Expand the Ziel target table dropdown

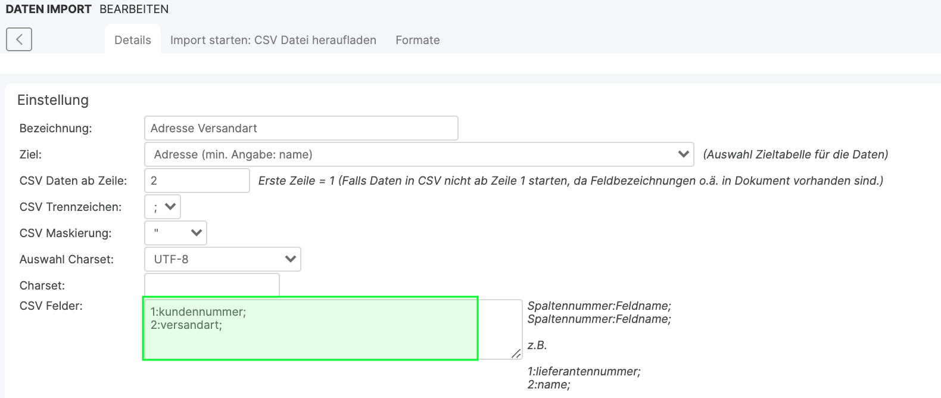click(419, 154)
